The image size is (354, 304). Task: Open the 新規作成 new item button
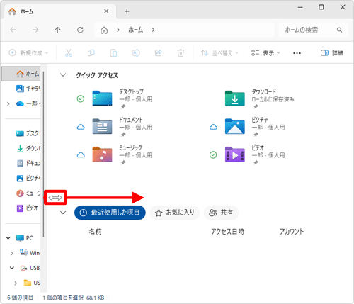pos(28,52)
